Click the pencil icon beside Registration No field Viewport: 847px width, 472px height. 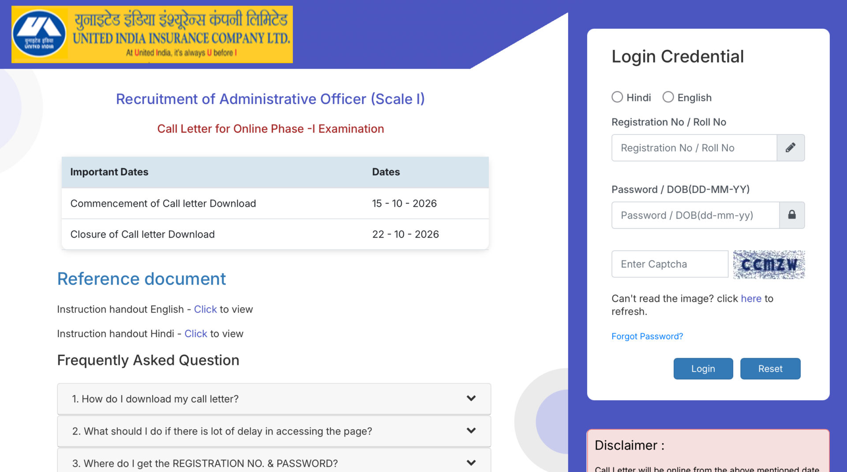pos(791,148)
